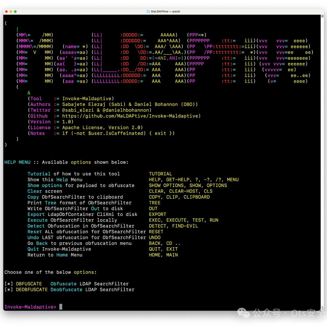Click the Copy ObfSearchFilter to clipboard line
The height and width of the screenshot is (327, 327).
(75, 197)
